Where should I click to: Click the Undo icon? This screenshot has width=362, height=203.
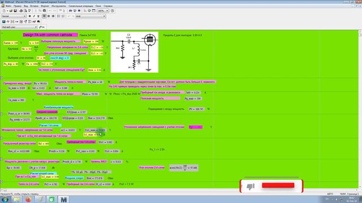50,11
